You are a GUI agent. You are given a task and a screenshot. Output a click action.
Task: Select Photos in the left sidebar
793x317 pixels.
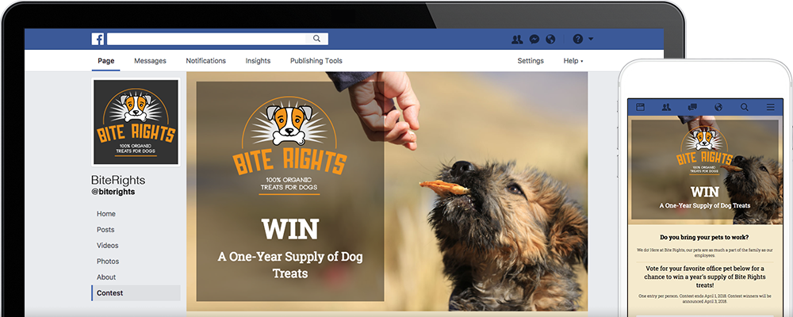pos(108,262)
